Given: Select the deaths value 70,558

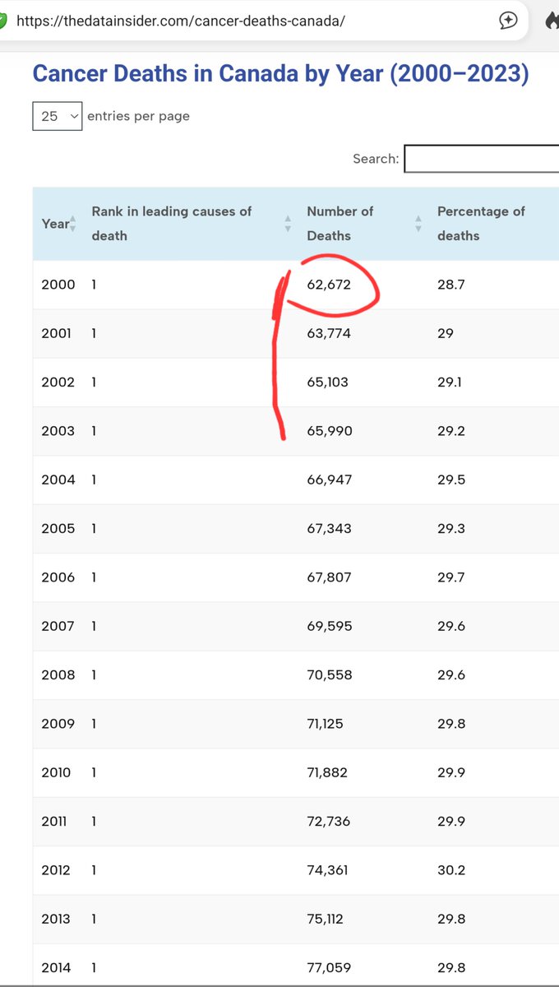Looking at the screenshot, I should click(330, 675).
